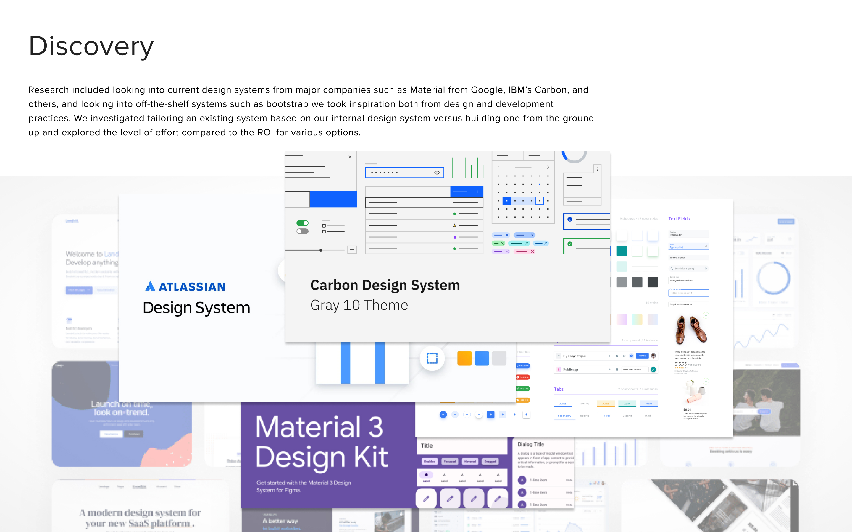Select the blue color swatch

click(482, 358)
